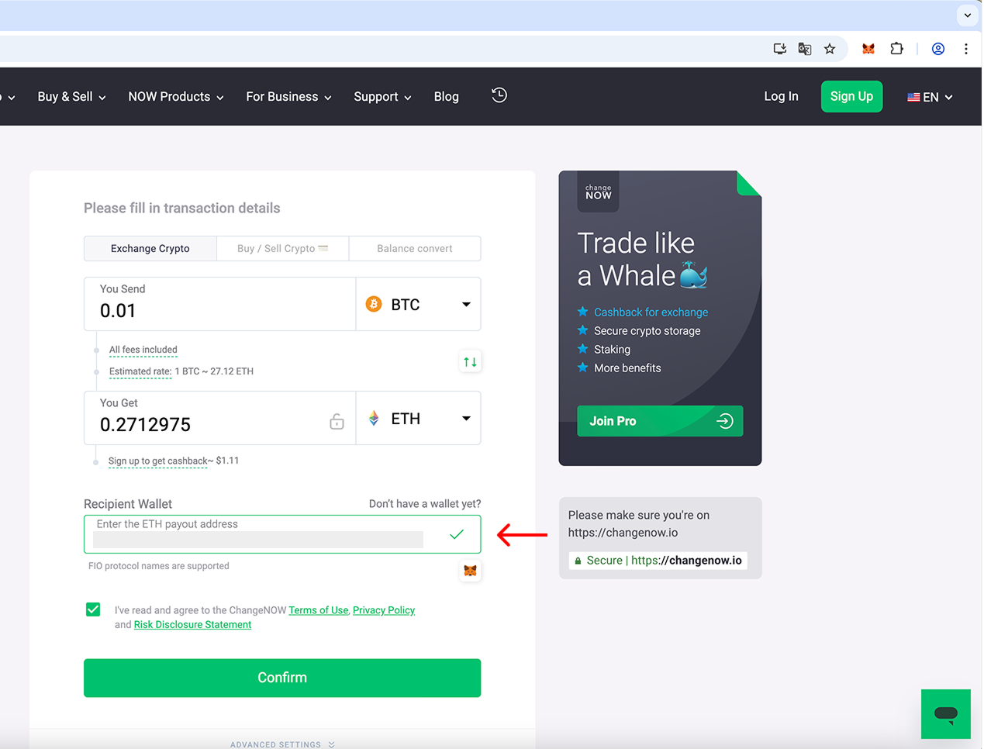Click the MetaMask fox icon below wallet field
Viewport: 984px width, 749px height.
[x=470, y=571]
